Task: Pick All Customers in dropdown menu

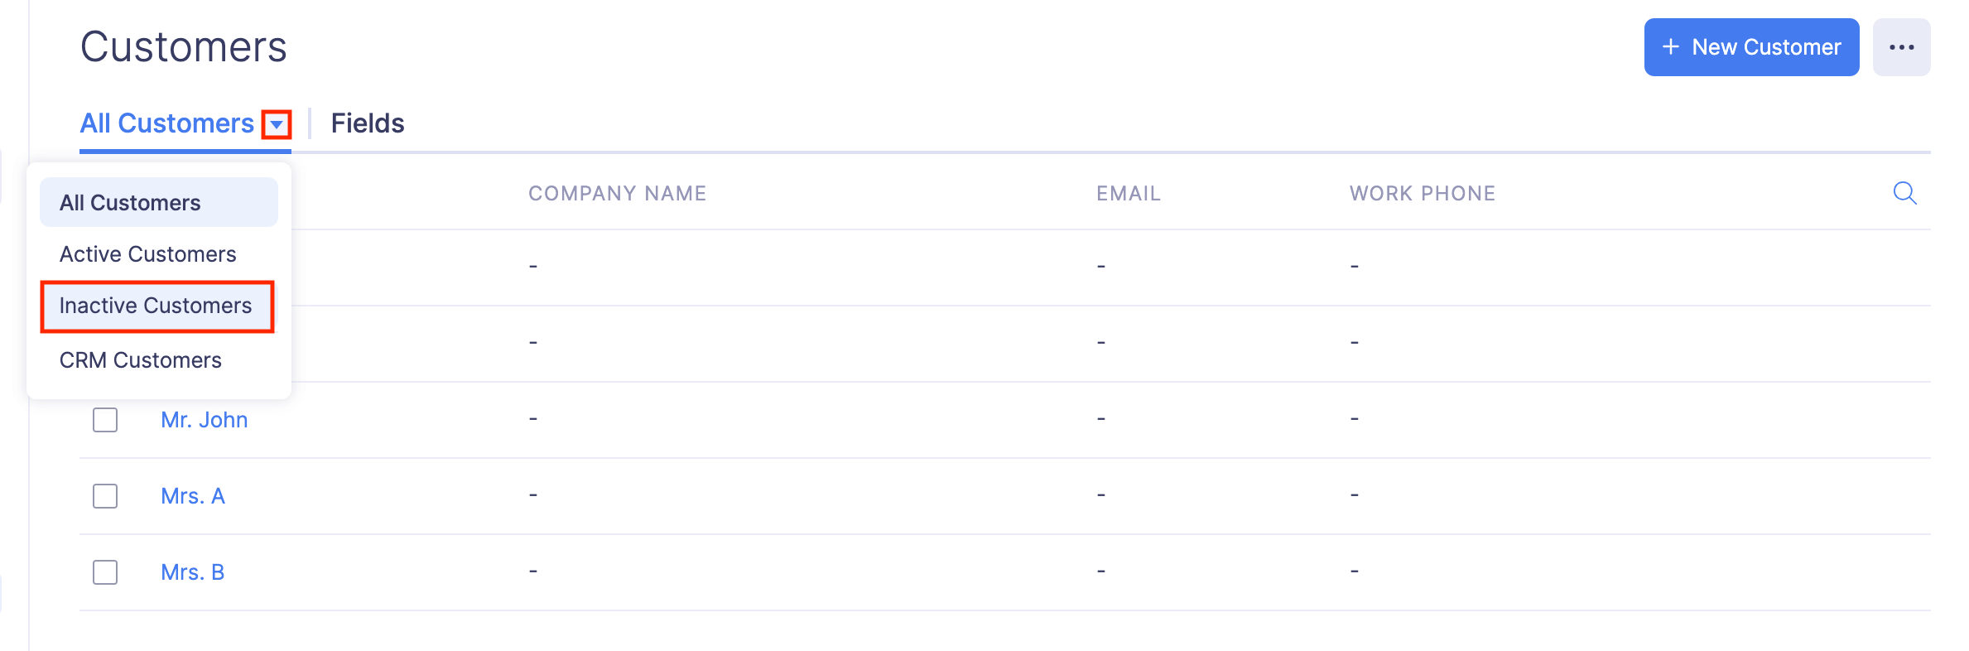Action: [x=130, y=203]
